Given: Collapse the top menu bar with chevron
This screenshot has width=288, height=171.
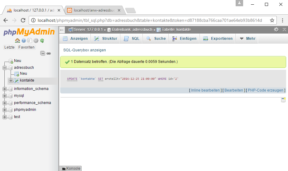Looking at the screenshot, I should pyautogui.click(x=284, y=30).
